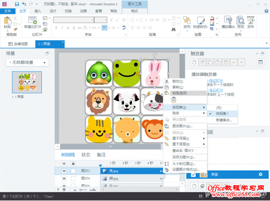Click the edit trigger pencil icon
Screen dimensions: 270x201
click(202, 63)
